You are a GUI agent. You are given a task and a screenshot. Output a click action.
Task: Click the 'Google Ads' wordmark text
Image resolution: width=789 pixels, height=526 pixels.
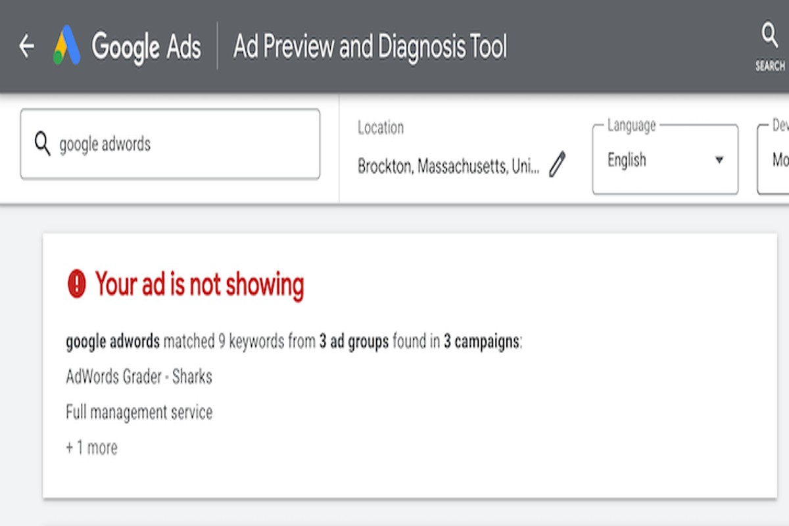click(146, 46)
